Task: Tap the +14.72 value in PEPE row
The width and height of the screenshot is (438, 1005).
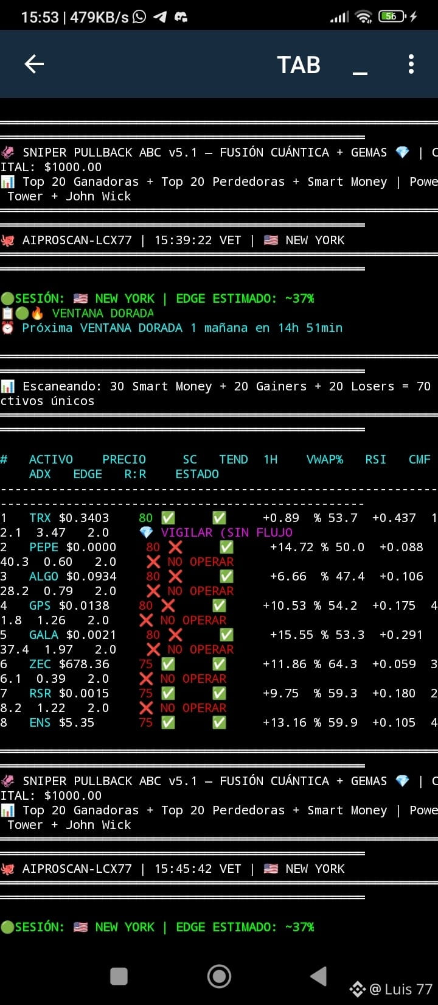Action: click(x=292, y=547)
